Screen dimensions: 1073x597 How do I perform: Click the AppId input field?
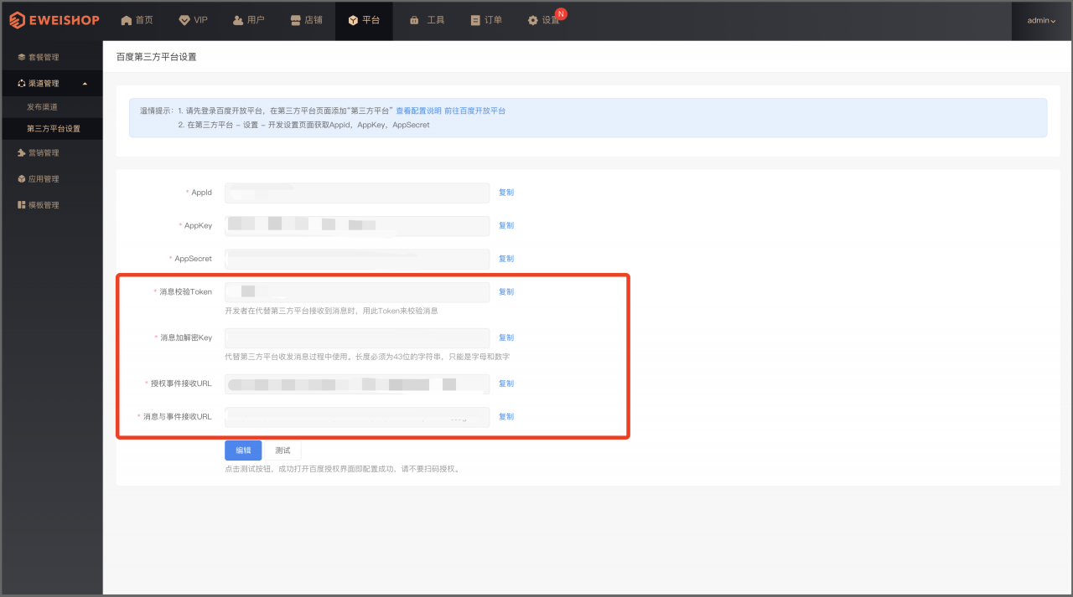[x=357, y=193]
